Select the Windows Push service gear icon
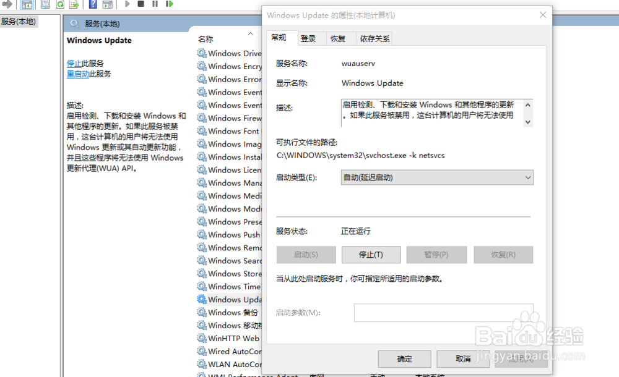Viewport: 619px width, 377px height. point(202,235)
